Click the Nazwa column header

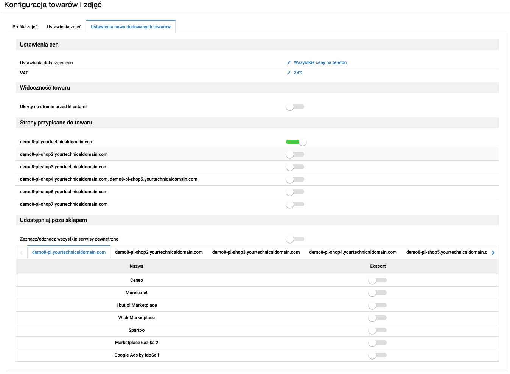click(137, 266)
